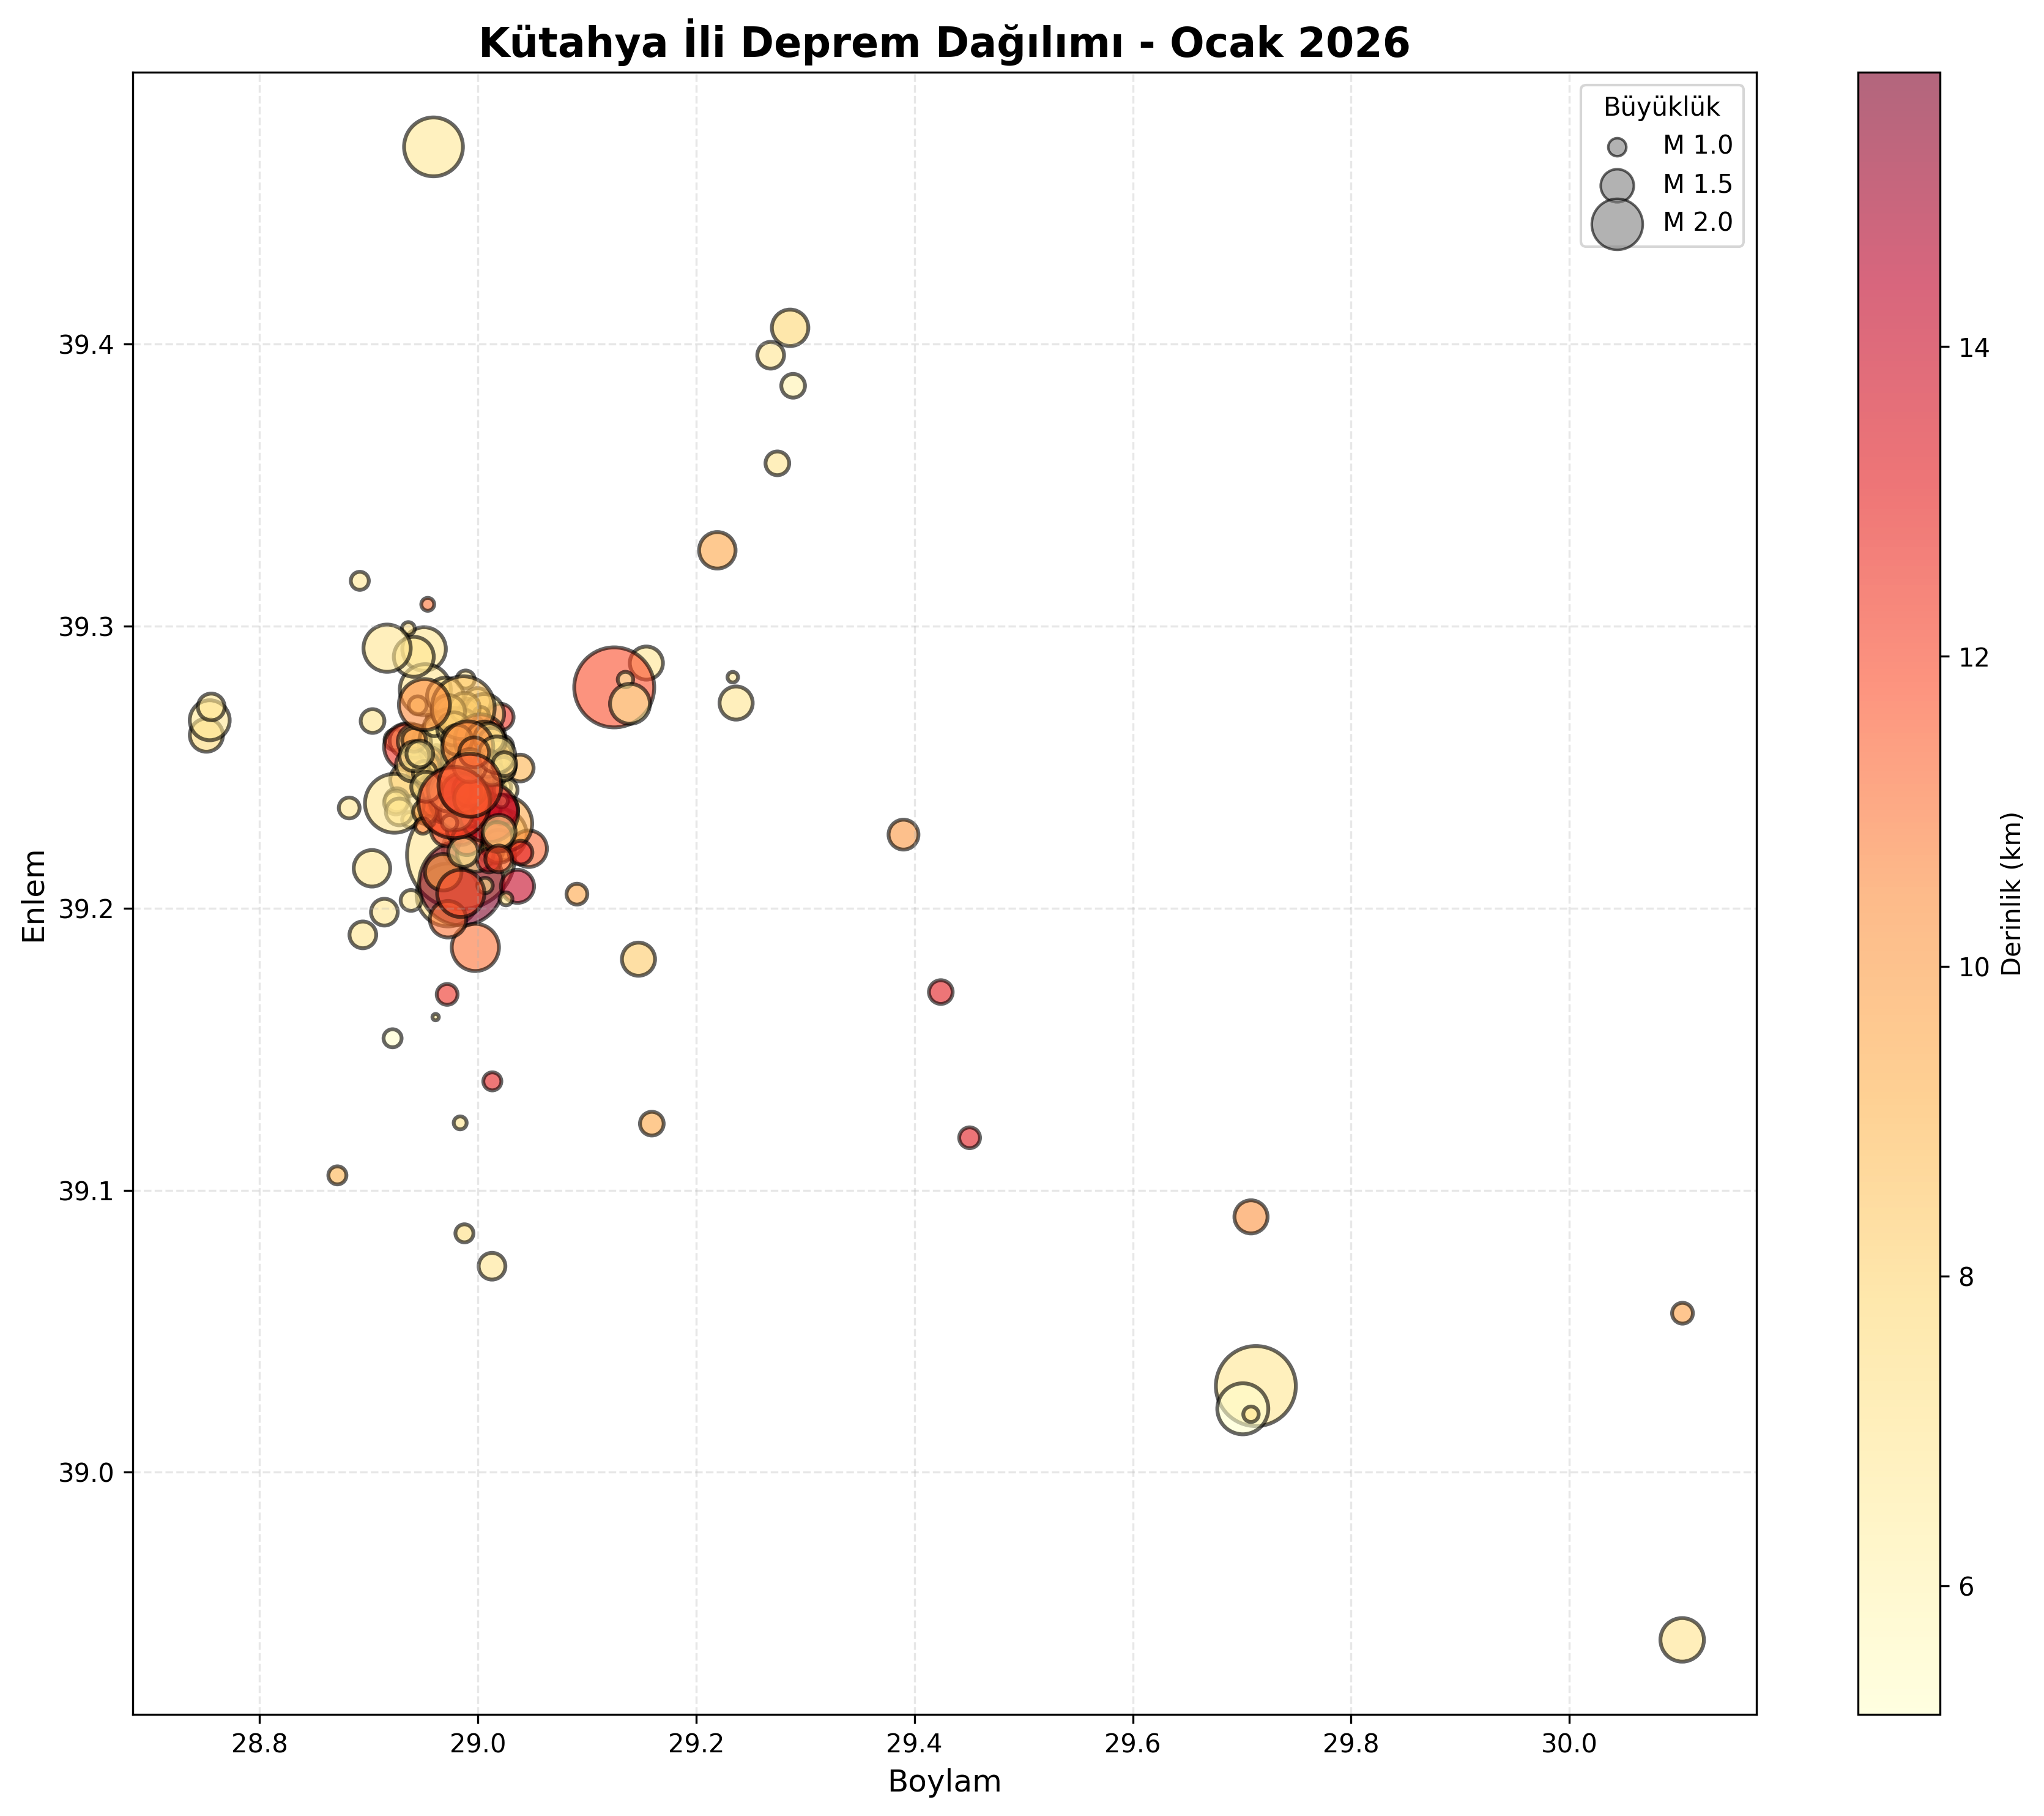Screen dimensions: 2044x1816
Task: Select the M 2.0 legend circle marker
Action: pyautogui.click(x=1617, y=223)
